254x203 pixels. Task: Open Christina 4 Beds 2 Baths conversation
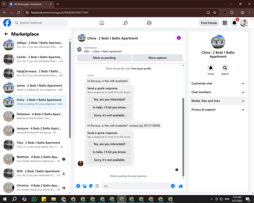pyautogui.click(x=34, y=188)
